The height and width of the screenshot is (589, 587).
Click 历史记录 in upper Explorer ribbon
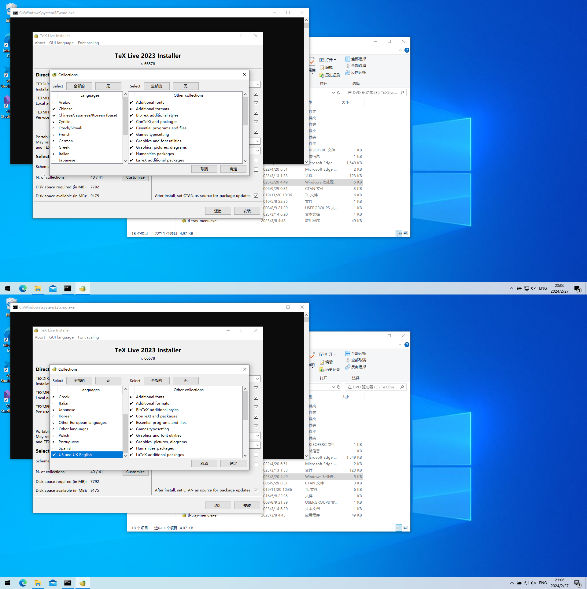tap(330, 75)
